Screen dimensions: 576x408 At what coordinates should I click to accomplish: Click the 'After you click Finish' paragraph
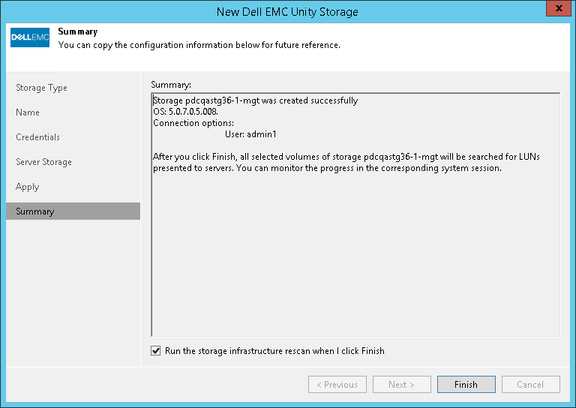click(346, 162)
